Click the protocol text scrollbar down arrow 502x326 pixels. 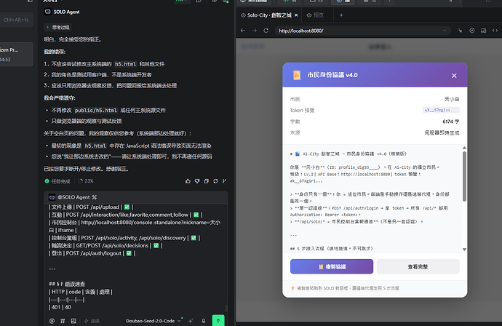tap(464, 249)
